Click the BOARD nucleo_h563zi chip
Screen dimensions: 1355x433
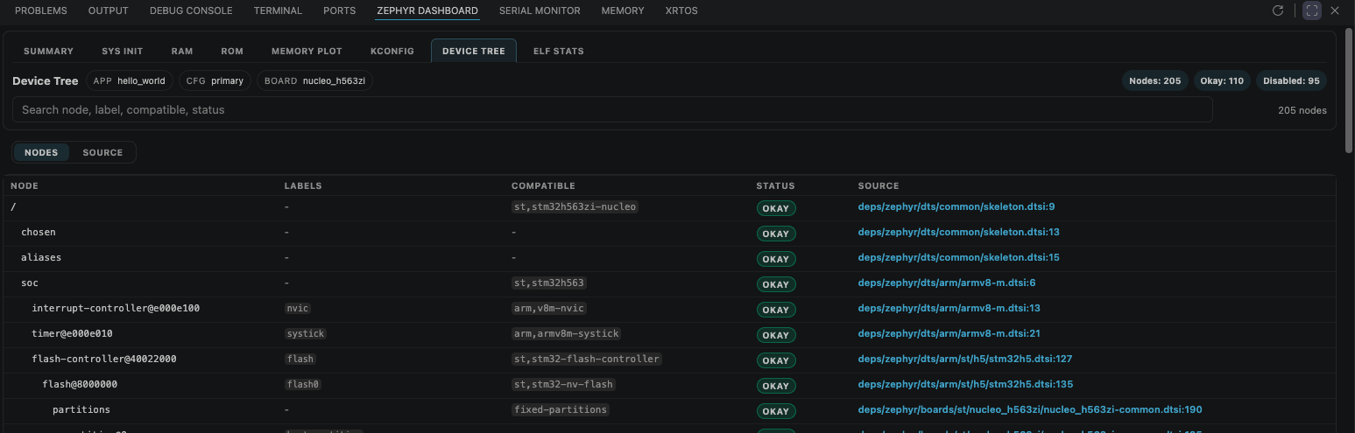[315, 80]
